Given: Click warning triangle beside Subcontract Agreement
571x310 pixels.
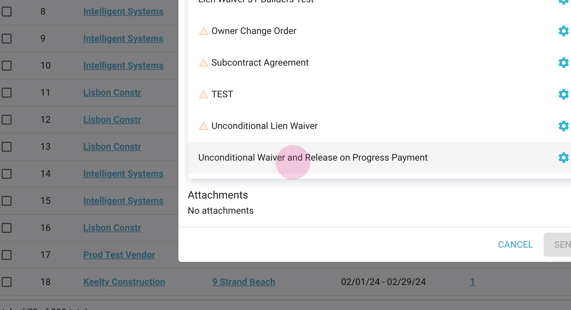Looking at the screenshot, I should click(204, 63).
